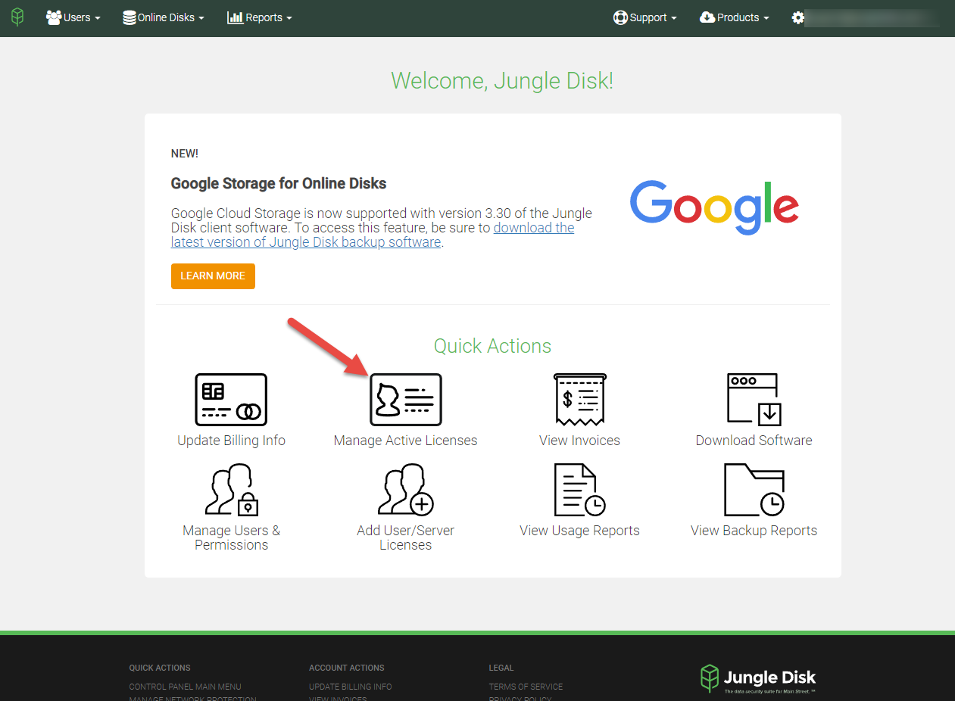The width and height of the screenshot is (955, 701).
Task: Click the settings gear icon in navbar
Action: click(x=798, y=17)
